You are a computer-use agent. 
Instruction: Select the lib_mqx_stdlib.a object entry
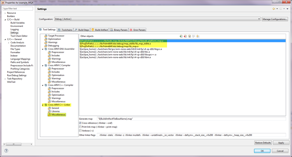tap(115, 44)
